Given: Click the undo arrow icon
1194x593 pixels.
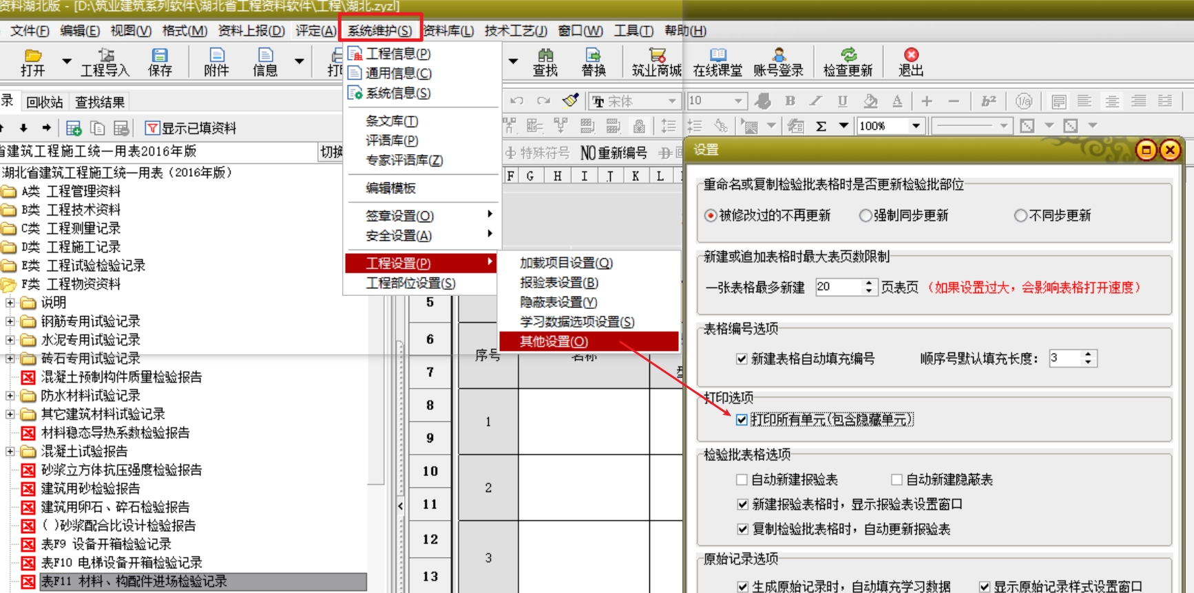Looking at the screenshot, I should tap(516, 101).
